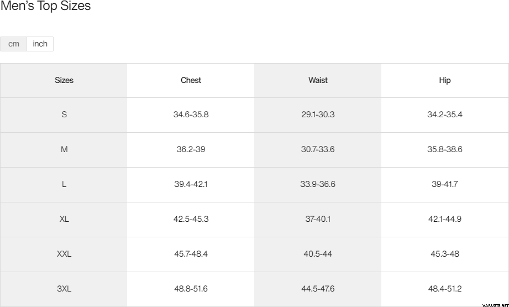509x307 pixels.
Task: Click the waist value 40.5-44
Action: [x=318, y=254]
